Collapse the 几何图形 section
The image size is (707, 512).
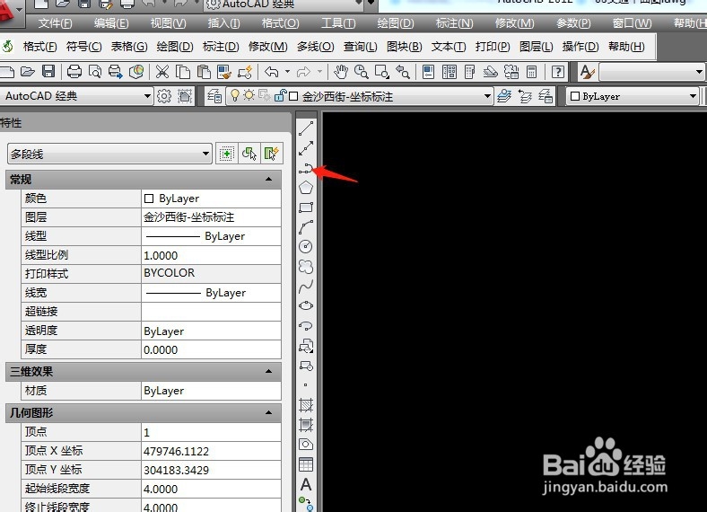click(x=269, y=412)
